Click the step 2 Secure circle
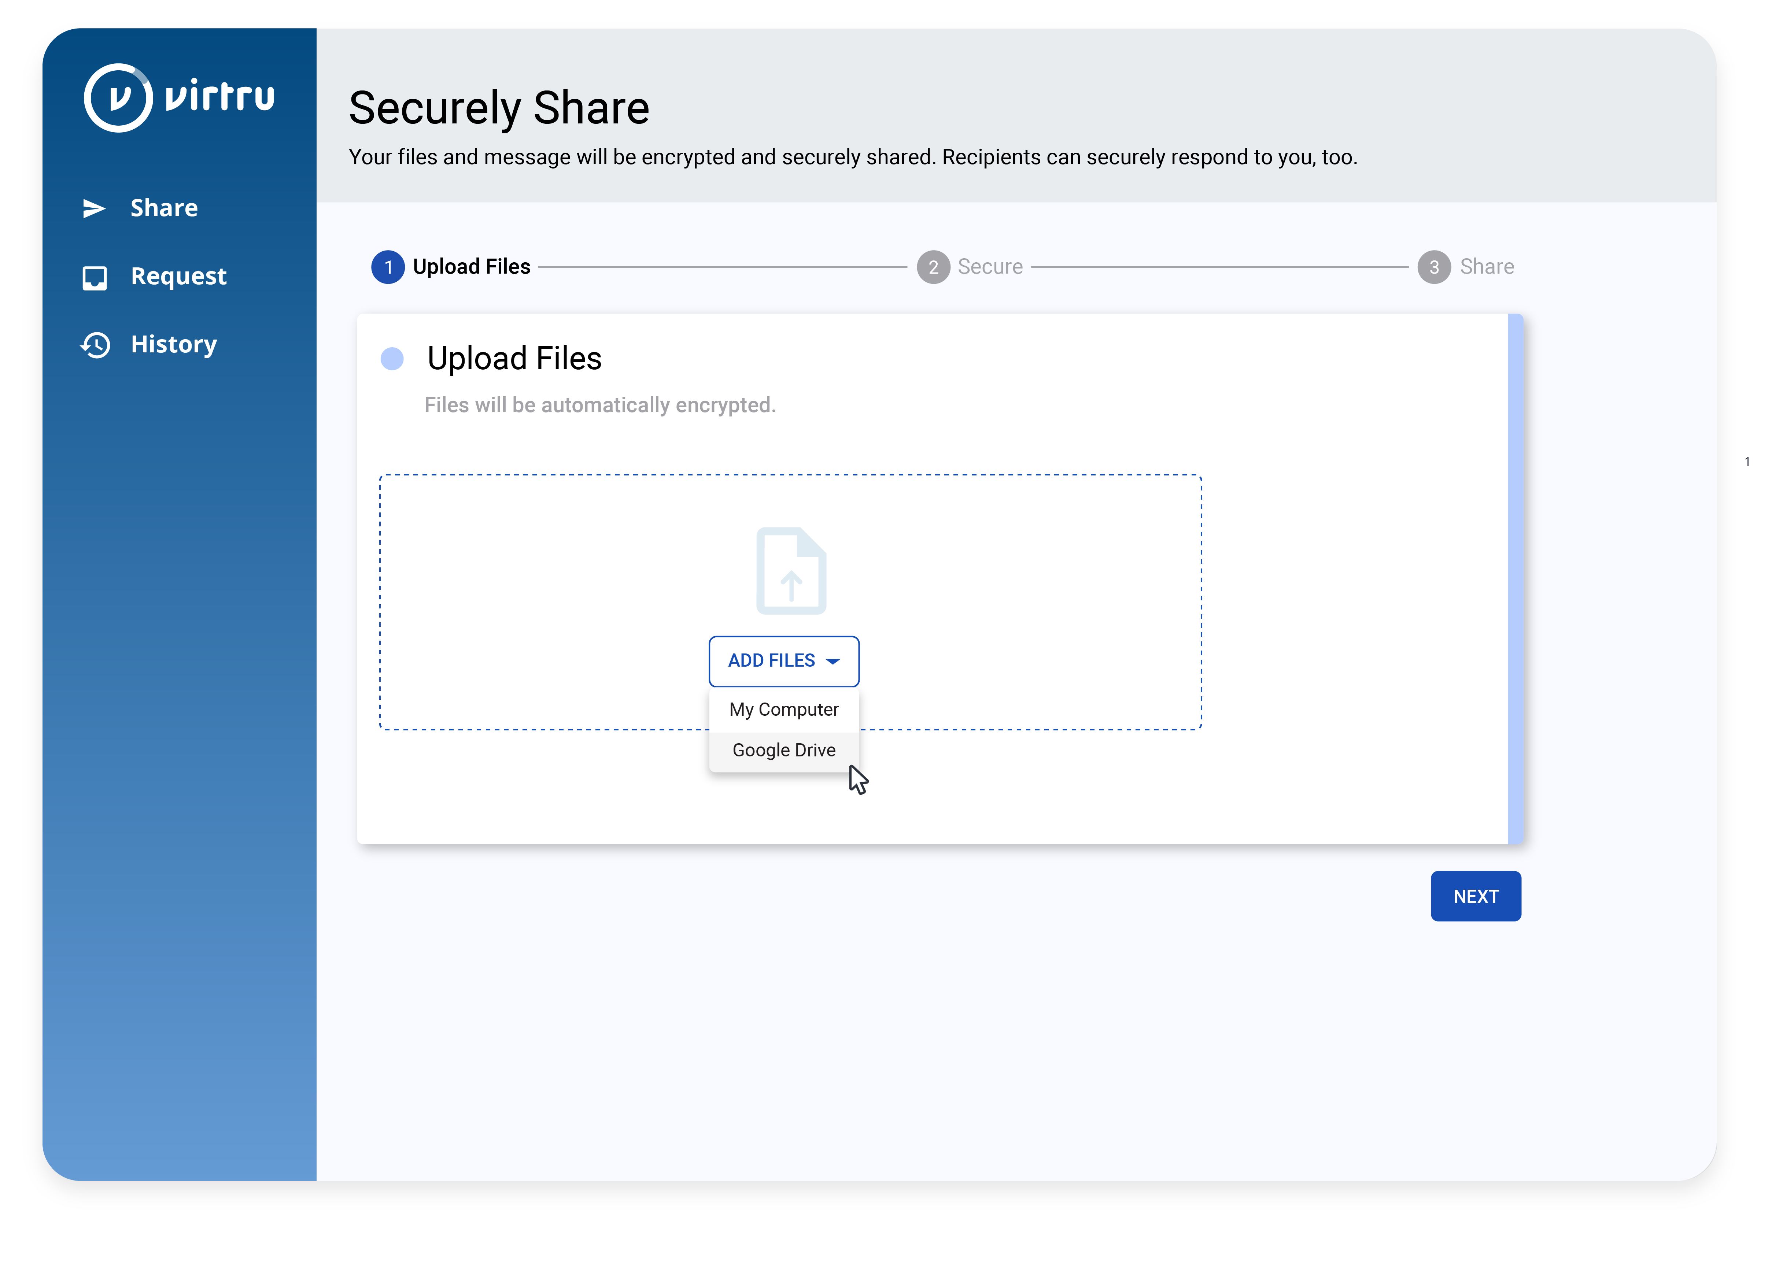Screen dimensions: 1783x1267 click(x=933, y=267)
